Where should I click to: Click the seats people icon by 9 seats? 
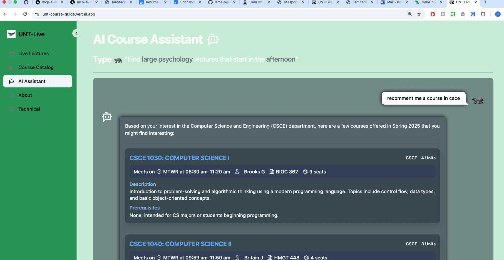point(305,171)
